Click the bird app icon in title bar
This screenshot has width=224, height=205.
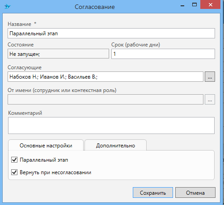pyautogui.click(x=8, y=7)
